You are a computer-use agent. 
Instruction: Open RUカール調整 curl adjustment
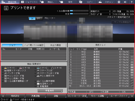pos(98,96)
